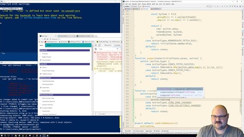Fold the zones function in the editor gutter
The width and height of the screenshot is (244, 137).
(134, 58)
